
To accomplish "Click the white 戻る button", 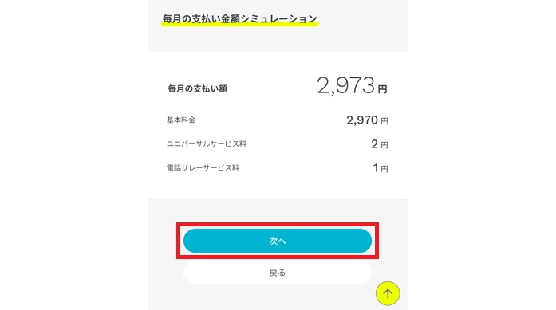I will pos(278,273).
